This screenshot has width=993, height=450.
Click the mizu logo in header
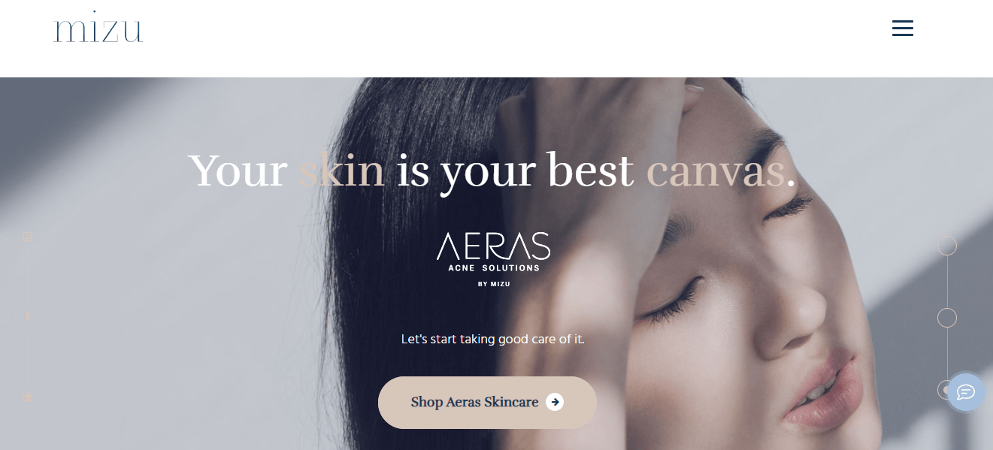coord(98,27)
